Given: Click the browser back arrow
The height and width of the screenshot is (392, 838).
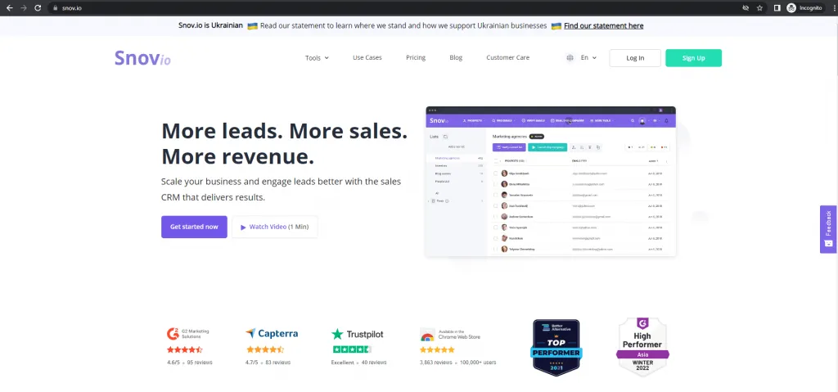Looking at the screenshot, I should (9, 8).
